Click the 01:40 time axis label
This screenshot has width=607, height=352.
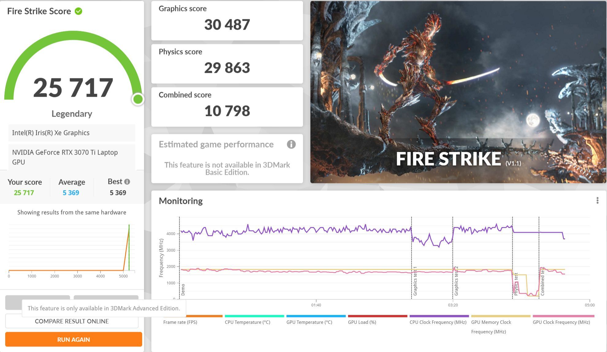(316, 305)
